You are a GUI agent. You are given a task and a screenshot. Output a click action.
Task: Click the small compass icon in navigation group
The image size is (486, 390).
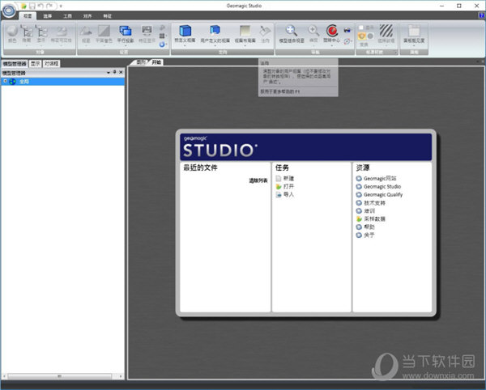347,41
